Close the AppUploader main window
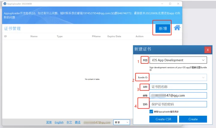This screenshot has height=128, width=216. pos(178,4)
